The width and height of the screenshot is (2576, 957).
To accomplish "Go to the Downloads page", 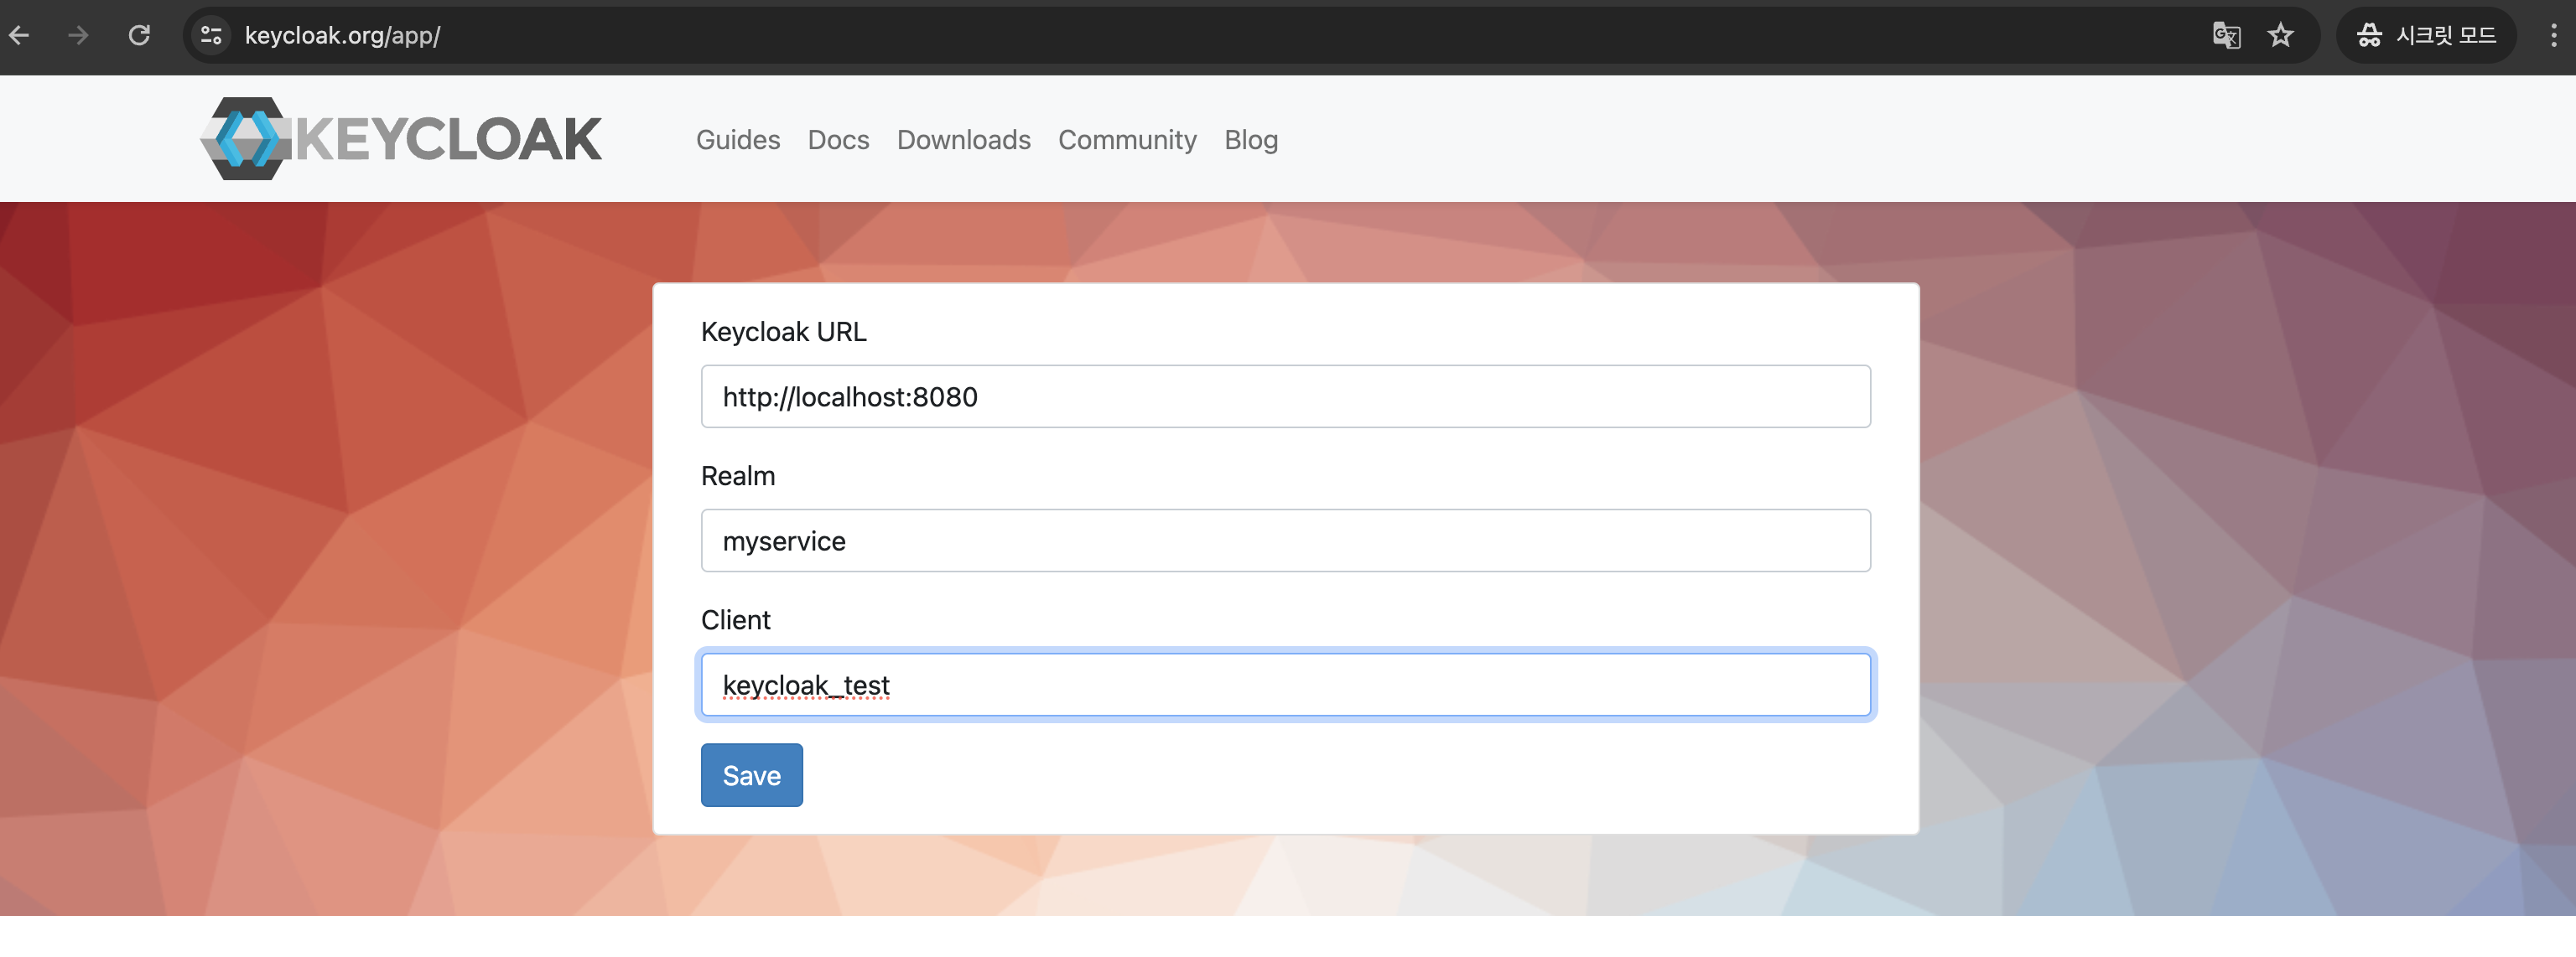I will (x=963, y=140).
